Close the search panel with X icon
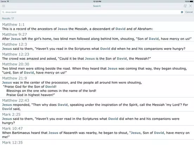The width and height of the screenshot is (194, 145). click(x=190, y=6)
